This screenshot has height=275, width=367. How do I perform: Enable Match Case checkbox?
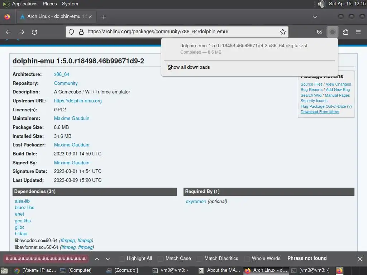click(161, 259)
